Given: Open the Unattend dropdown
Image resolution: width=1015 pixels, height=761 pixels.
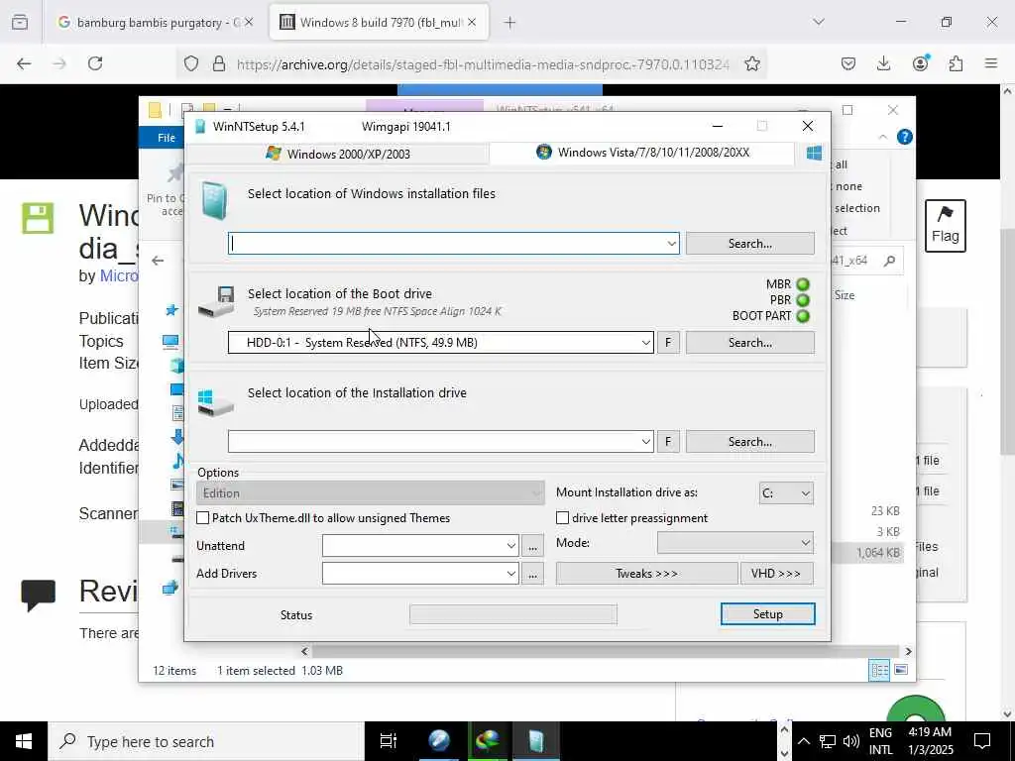Looking at the screenshot, I should click(510, 546).
